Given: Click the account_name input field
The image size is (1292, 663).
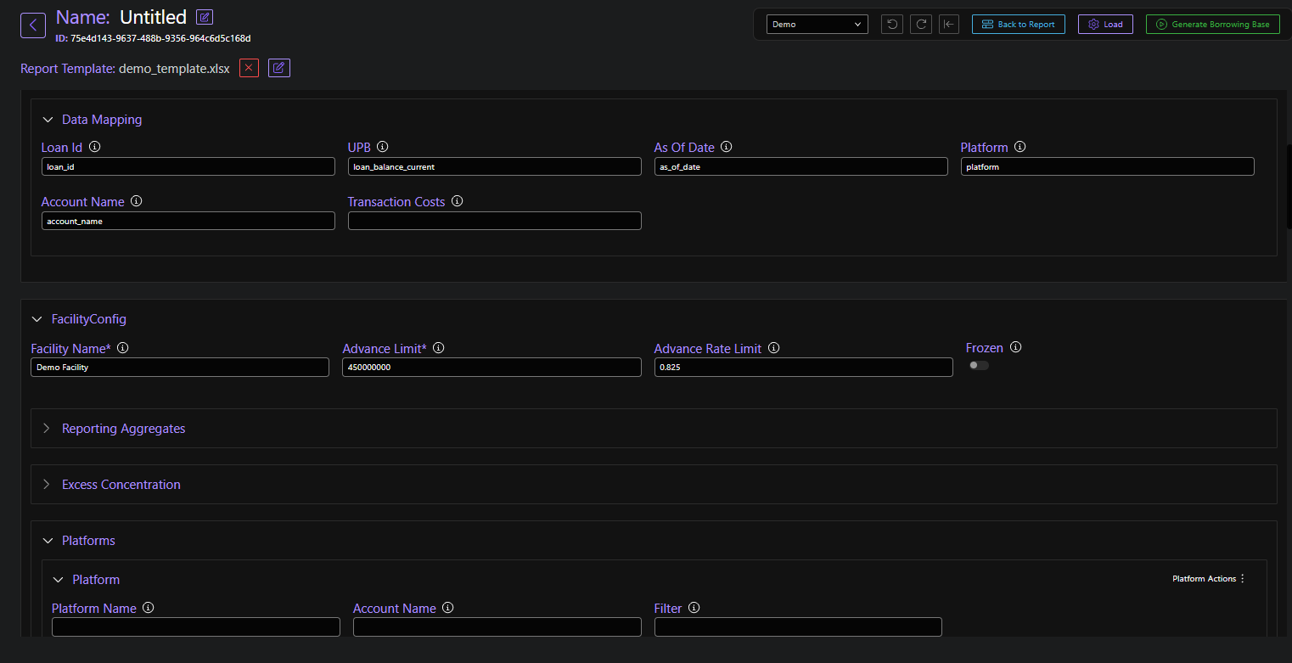Looking at the screenshot, I should click(188, 221).
